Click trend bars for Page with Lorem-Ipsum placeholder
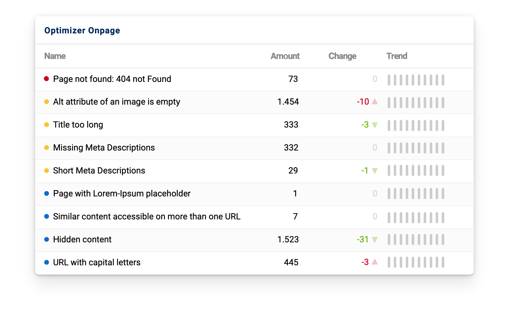 (x=416, y=194)
